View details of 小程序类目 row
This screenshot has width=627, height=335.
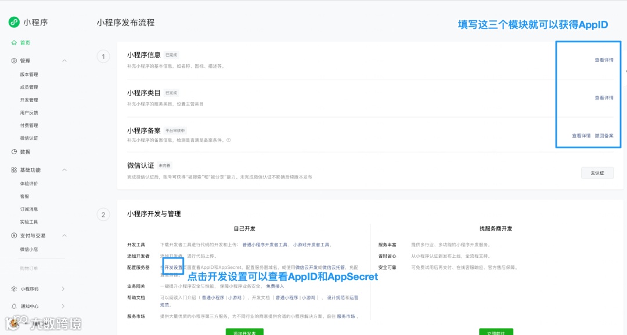(x=604, y=98)
